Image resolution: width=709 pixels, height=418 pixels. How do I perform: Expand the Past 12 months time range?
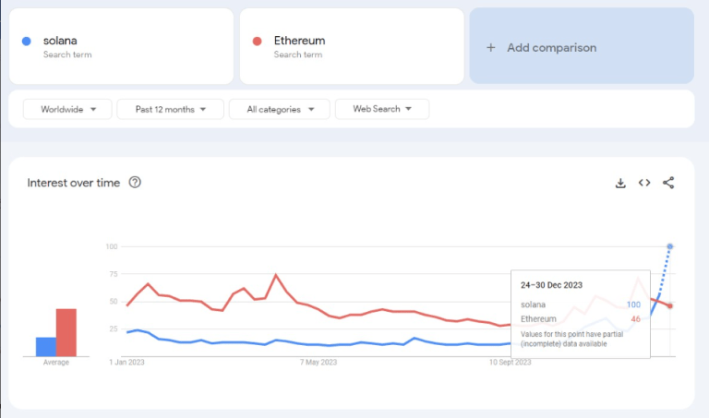(x=171, y=109)
